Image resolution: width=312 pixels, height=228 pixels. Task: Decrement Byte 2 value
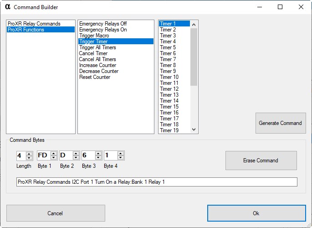[x=76, y=157]
